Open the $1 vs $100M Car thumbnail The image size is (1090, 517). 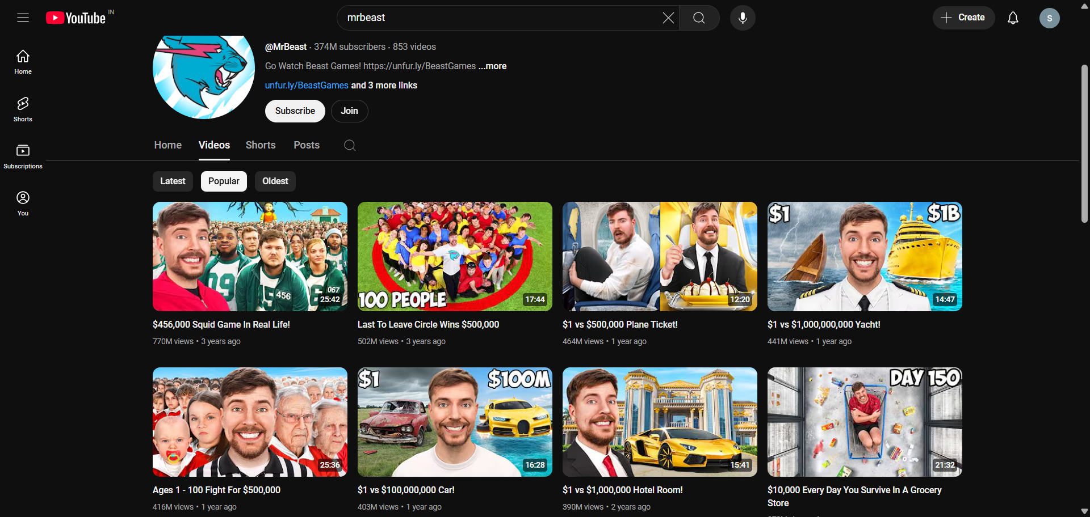click(455, 422)
